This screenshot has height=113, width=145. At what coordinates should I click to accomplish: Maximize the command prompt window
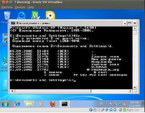[x=130, y=23]
